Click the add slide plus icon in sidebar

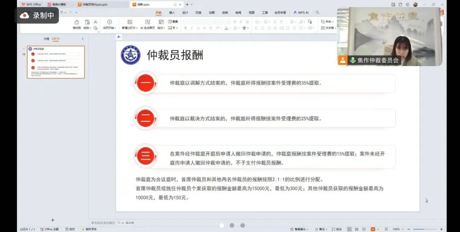[53, 220]
